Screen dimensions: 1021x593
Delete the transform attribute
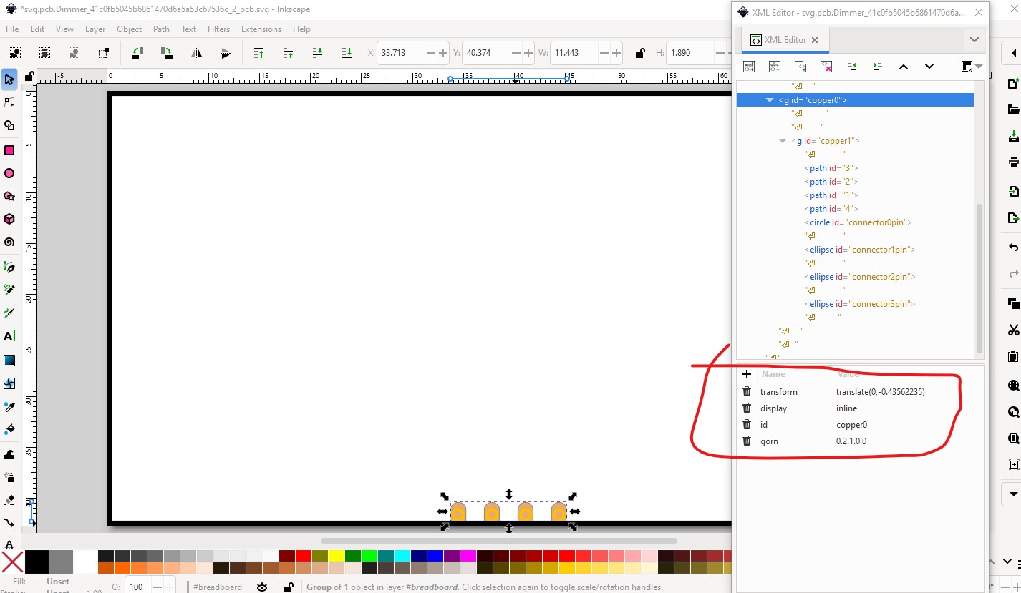point(747,391)
